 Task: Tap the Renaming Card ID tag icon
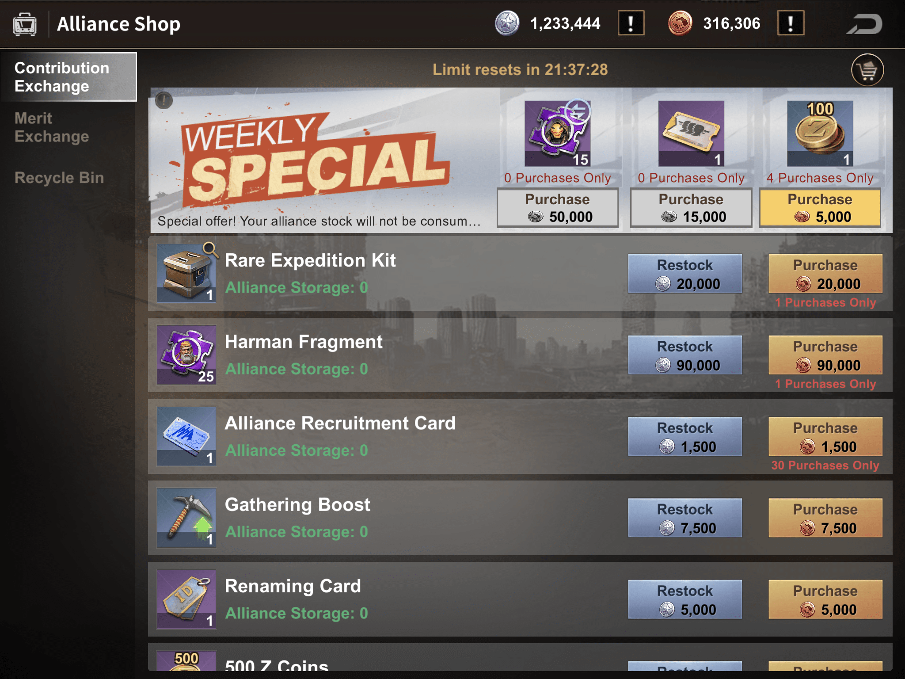pyautogui.click(x=186, y=599)
